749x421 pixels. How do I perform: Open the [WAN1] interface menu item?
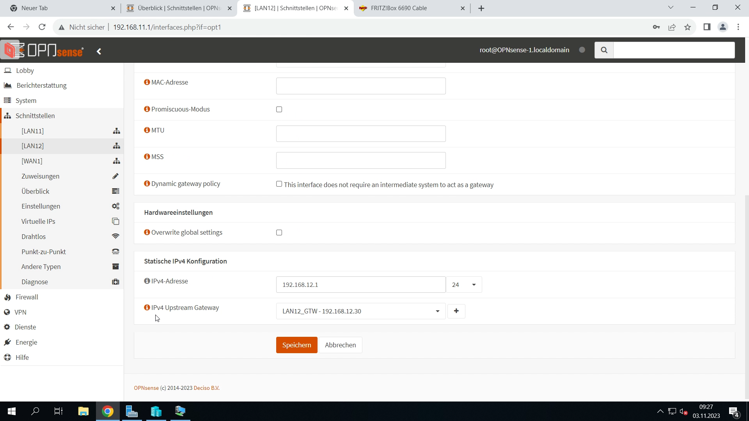click(x=32, y=161)
